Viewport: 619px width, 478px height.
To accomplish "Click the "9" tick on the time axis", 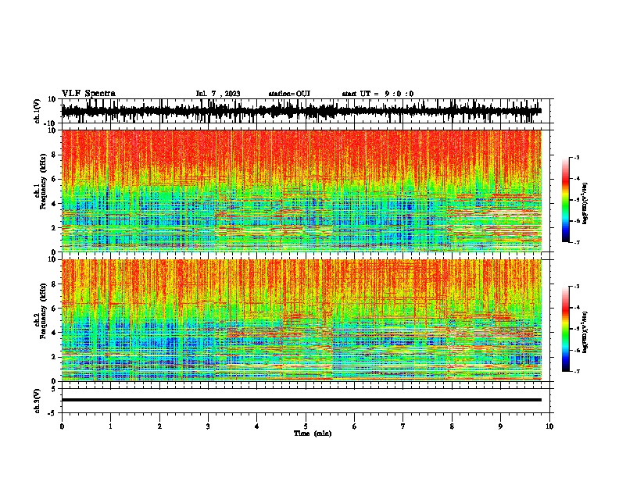I will pyautogui.click(x=500, y=426).
